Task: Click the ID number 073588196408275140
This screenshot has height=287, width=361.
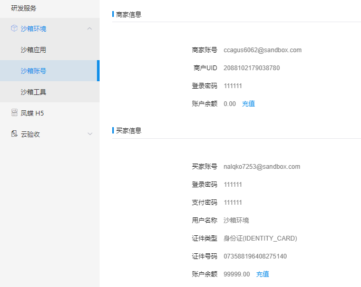Action: coord(255,256)
